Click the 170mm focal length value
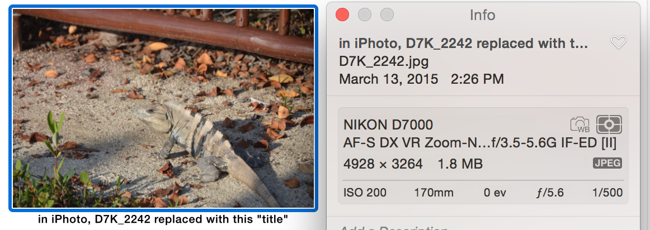This screenshot has height=230, width=650. (x=434, y=193)
